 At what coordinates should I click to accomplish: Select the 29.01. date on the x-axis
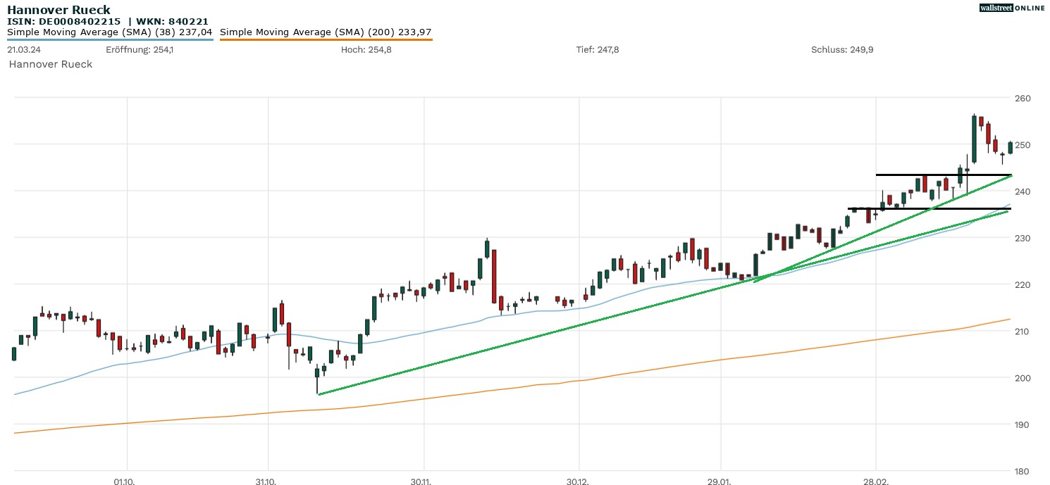click(x=718, y=481)
